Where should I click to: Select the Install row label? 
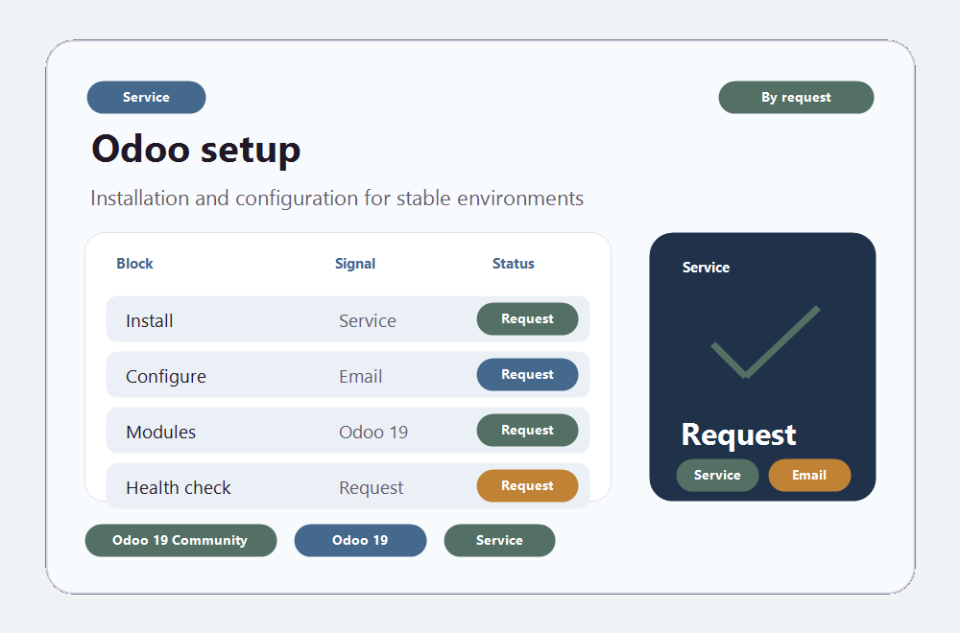tap(150, 320)
